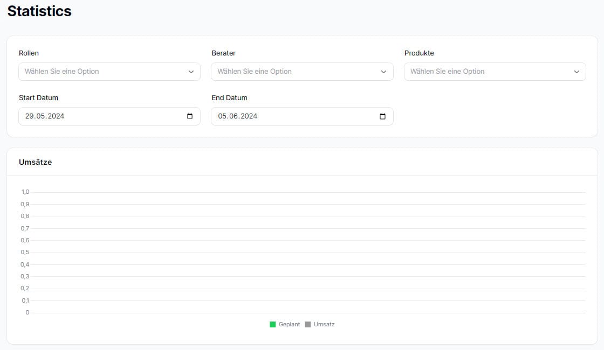Toggle the green Geplant legend swatch
This screenshot has height=350, width=604.
tap(273, 325)
